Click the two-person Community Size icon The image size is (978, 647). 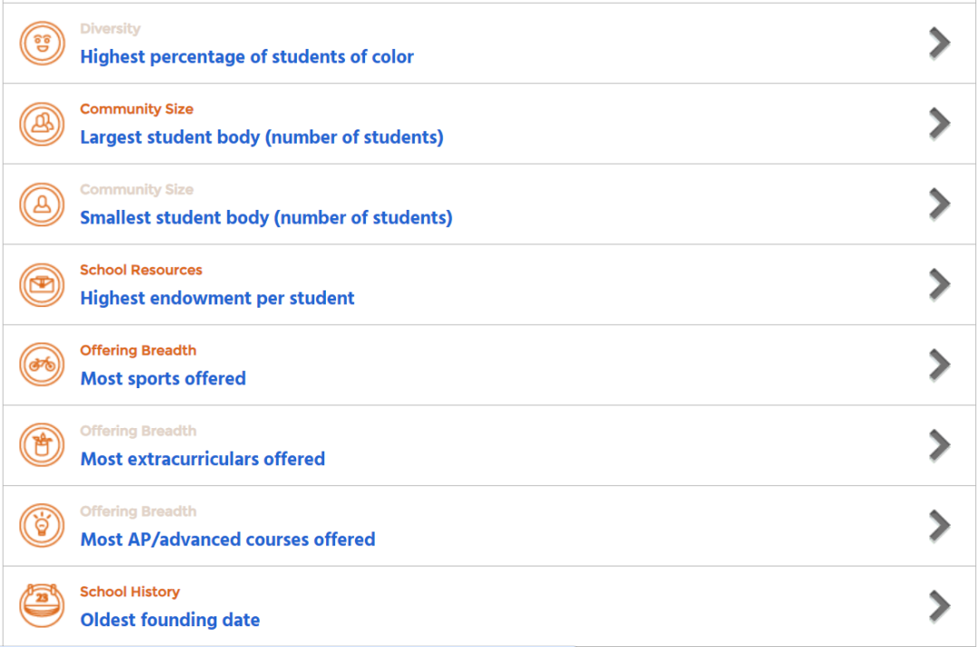(x=43, y=124)
